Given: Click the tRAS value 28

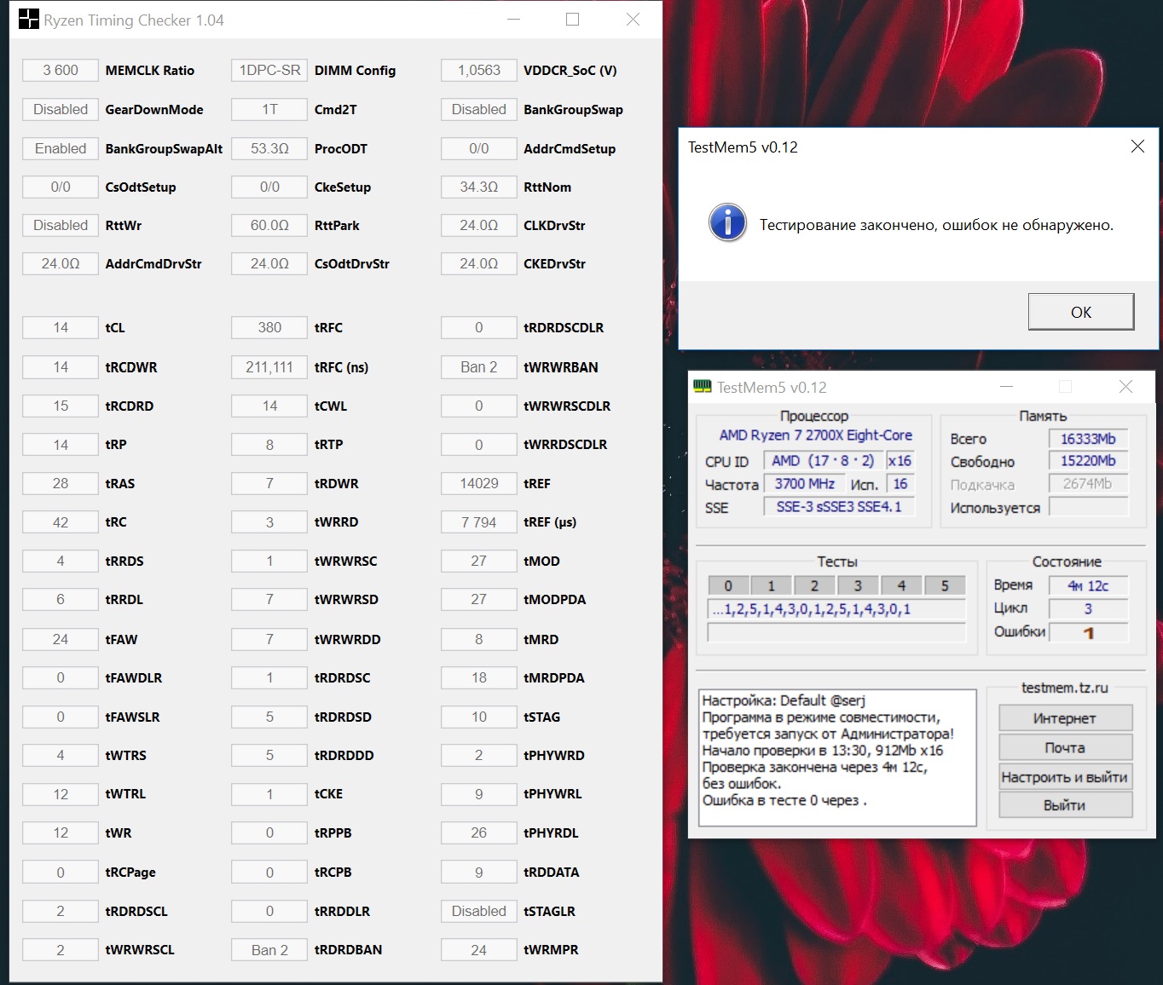Looking at the screenshot, I should 61,483.
